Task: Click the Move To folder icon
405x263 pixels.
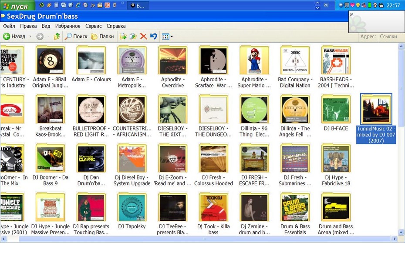Action: click(123, 37)
